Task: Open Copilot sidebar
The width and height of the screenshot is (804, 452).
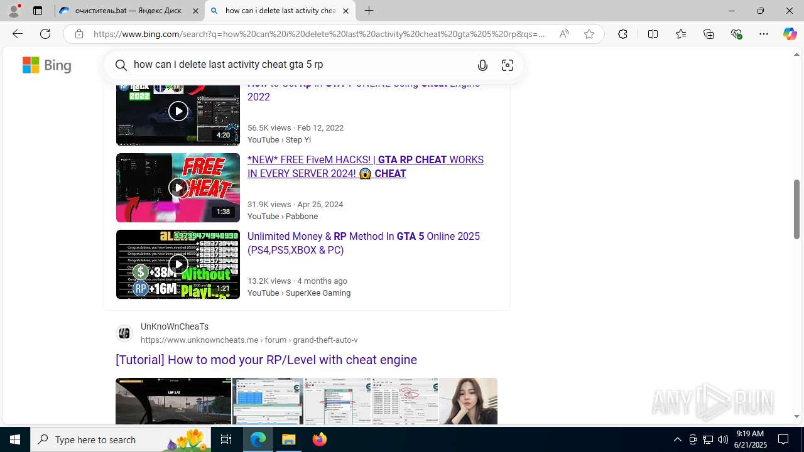Action: coord(790,34)
